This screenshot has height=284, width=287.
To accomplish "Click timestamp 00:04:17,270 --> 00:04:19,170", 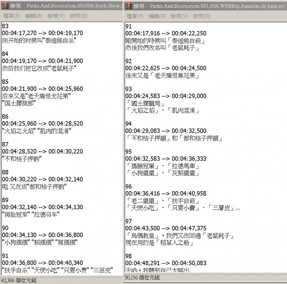I will [42, 33].
